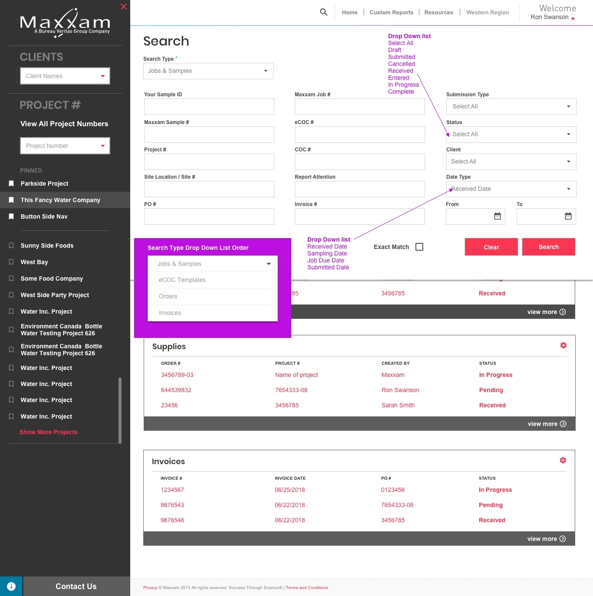The height and width of the screenshot is (596, 593).
Task: Open Invoices panel settings gear
Action: (563, 460)
